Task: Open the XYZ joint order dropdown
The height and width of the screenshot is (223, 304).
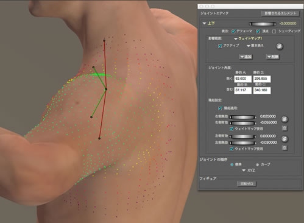Action: 249,171
